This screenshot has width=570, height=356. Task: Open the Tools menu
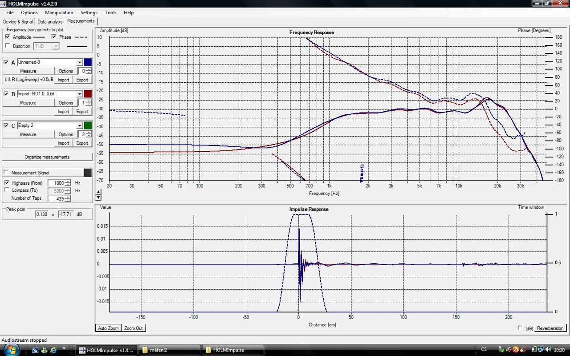(111, 12)
